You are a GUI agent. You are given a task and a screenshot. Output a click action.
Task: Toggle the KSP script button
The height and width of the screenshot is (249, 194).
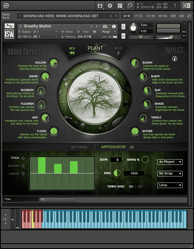(x=173, y=16)
